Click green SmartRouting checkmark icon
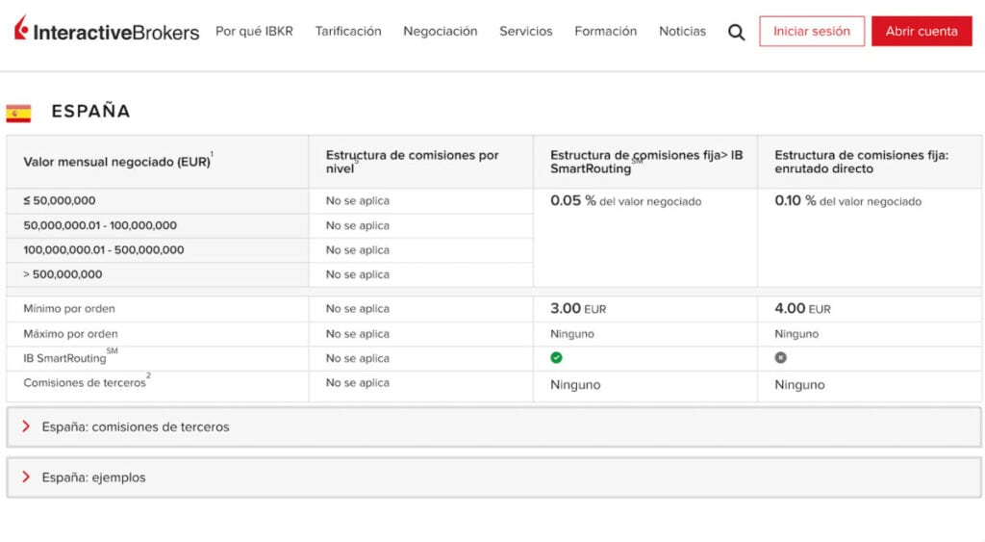Viewport: 985px width, 542px height. 557,358
